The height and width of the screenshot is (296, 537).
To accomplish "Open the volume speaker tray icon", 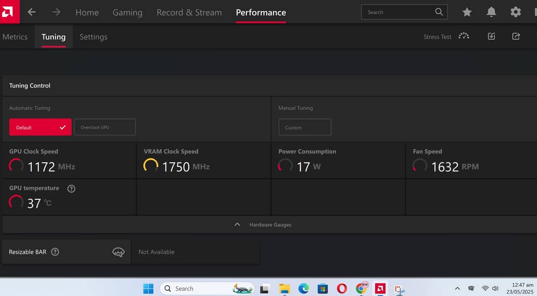I will pyautogui.click(x=495, y=289).
